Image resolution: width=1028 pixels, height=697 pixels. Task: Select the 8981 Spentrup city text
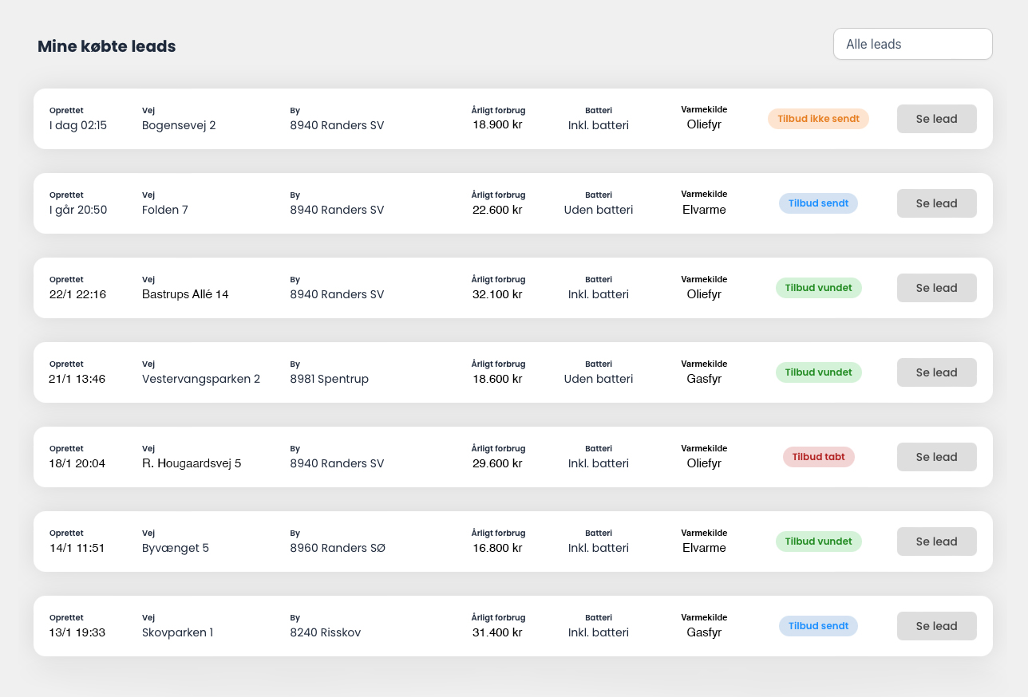[x=329, y=379]
